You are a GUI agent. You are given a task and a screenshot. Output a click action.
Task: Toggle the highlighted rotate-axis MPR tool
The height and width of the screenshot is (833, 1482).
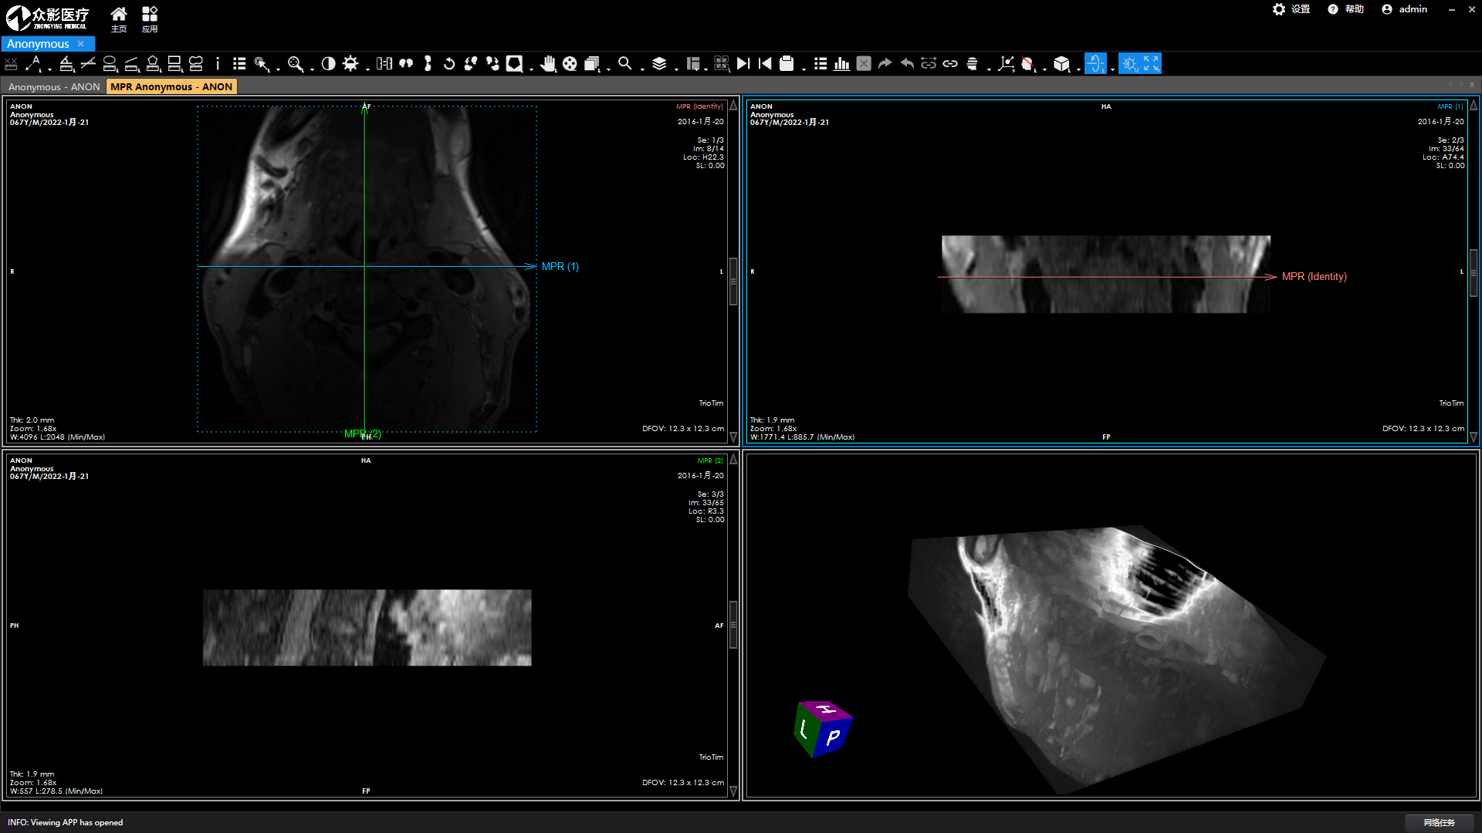tap(1095, 64)
